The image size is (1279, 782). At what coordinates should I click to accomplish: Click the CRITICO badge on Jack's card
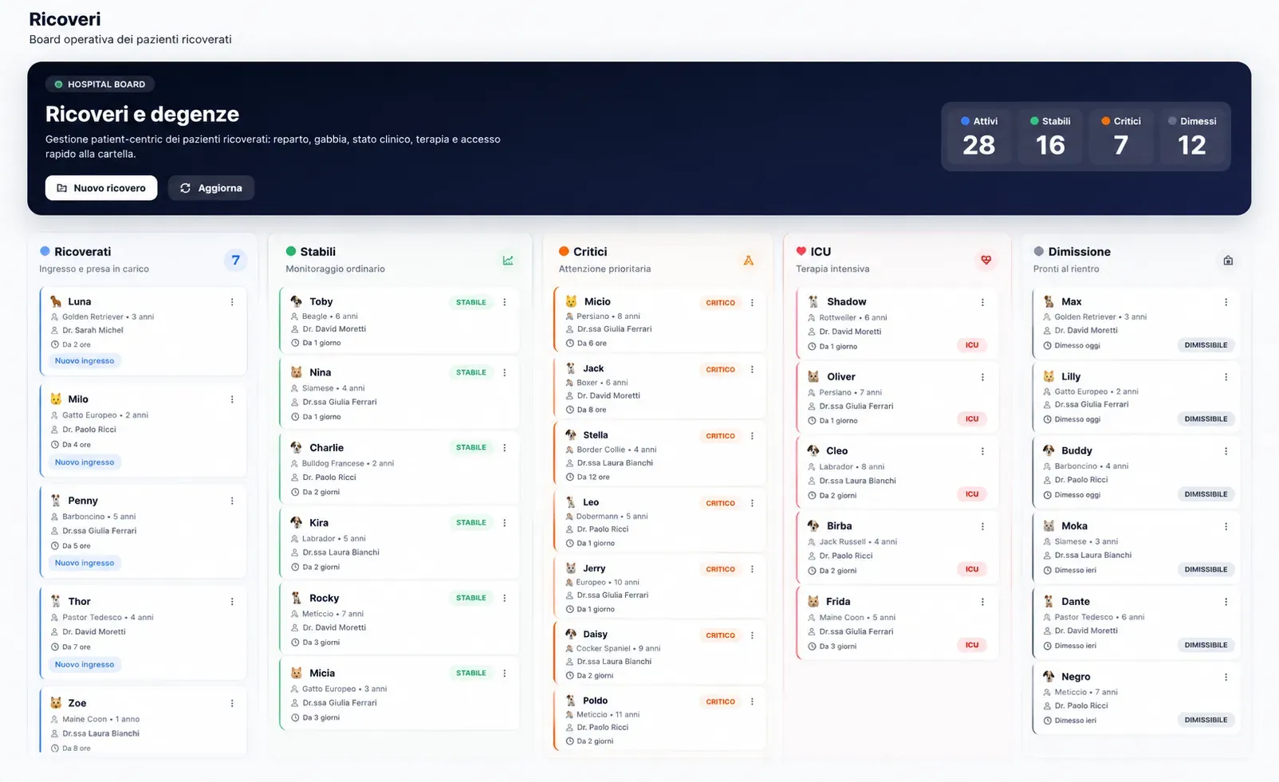[720, 370]
